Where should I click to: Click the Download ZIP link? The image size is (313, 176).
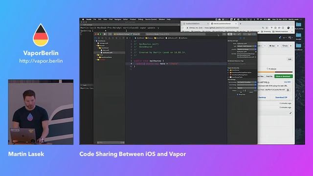pos(281,97)
